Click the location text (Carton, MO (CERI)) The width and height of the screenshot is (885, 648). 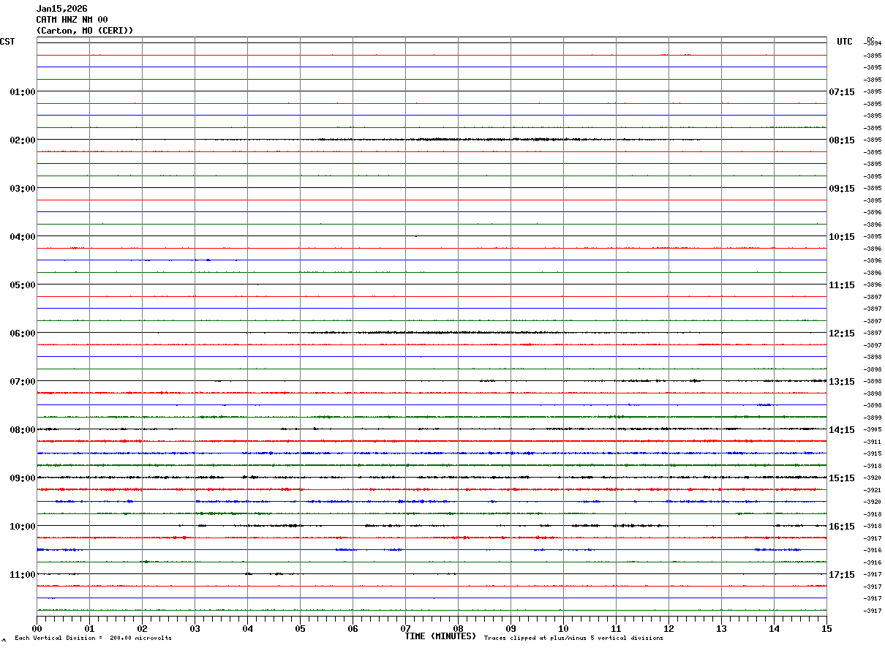[85, 31]
